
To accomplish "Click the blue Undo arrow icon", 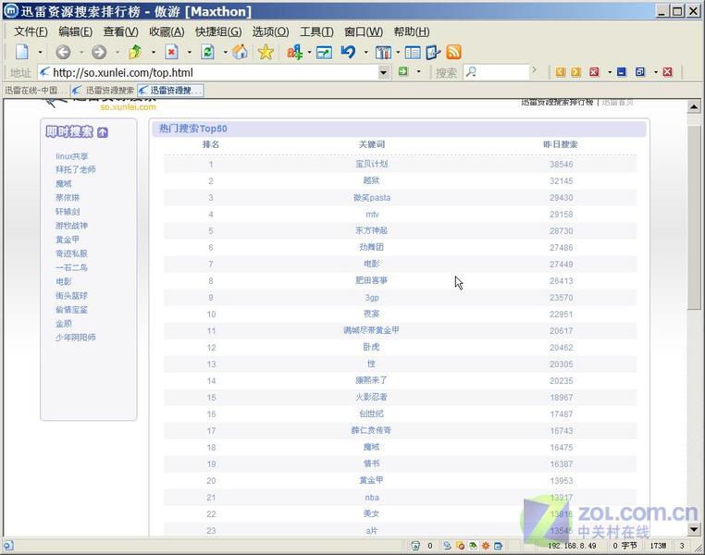I will 348,52.
